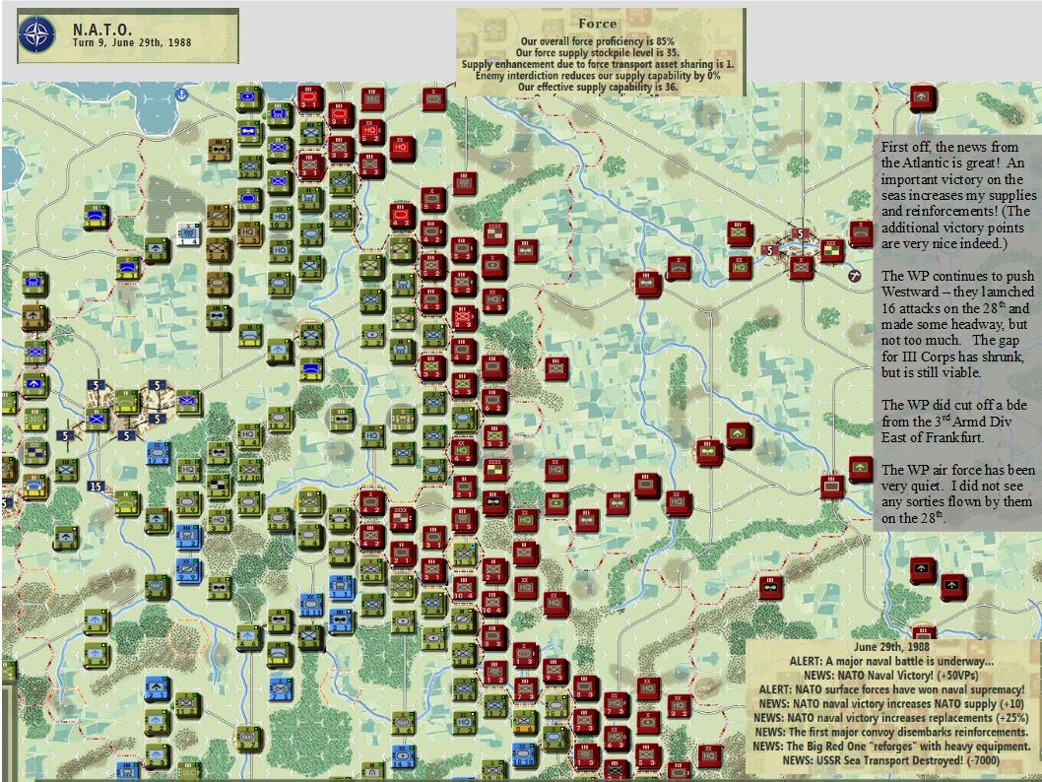Select the NATO HQ counter labeled 10 3

click(280, 217)
